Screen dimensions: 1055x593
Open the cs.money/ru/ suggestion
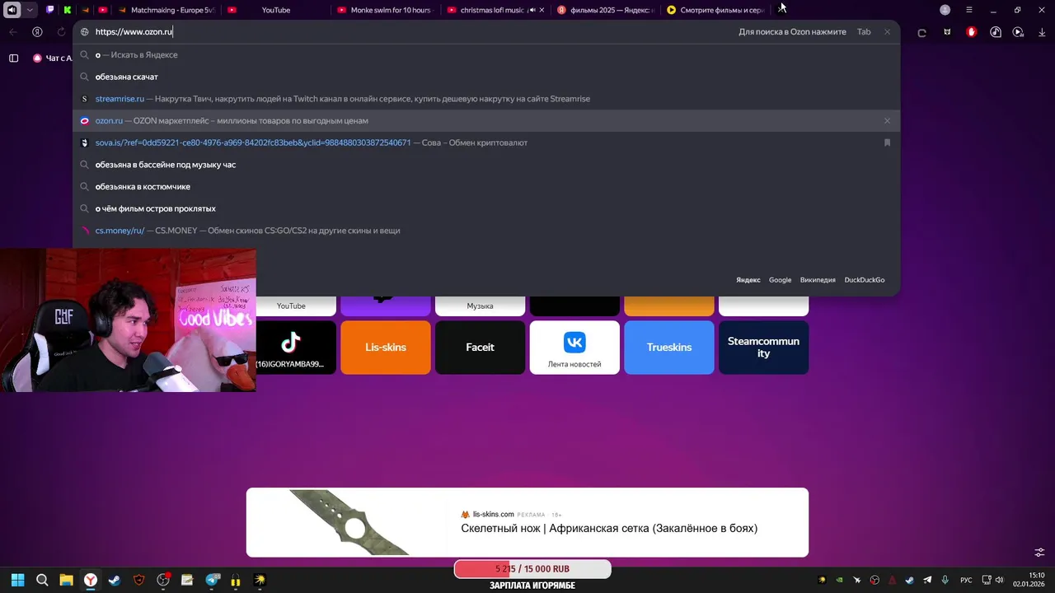click(x=486, y=231)
